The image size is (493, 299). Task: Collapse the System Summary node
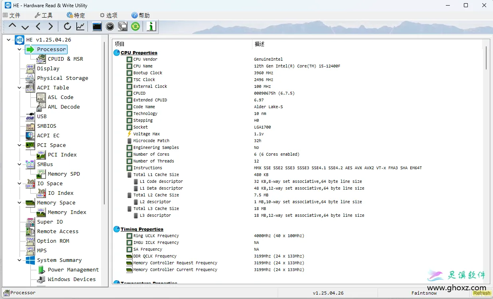coord(20,260)
